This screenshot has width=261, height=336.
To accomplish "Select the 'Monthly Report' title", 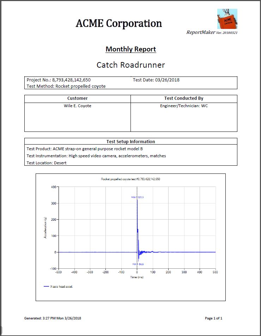I will tap(131, 49).
